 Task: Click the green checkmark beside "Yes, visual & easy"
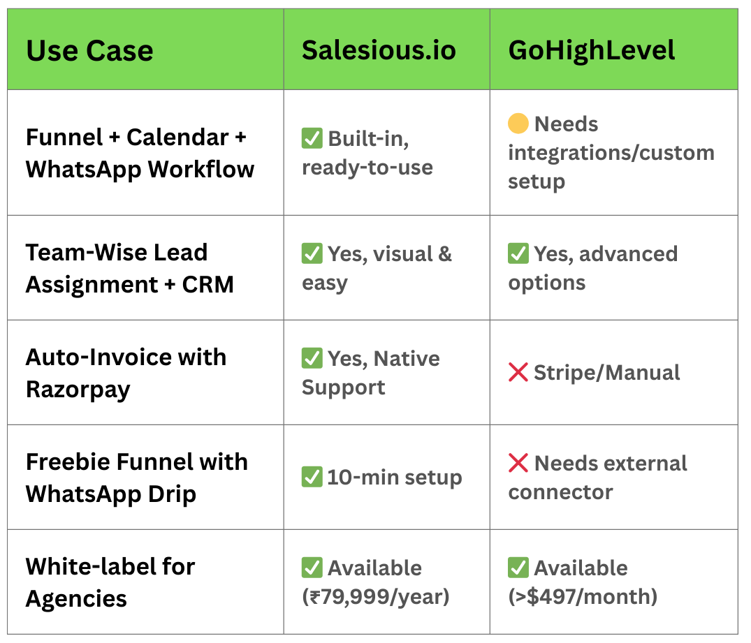click(312, 254)
